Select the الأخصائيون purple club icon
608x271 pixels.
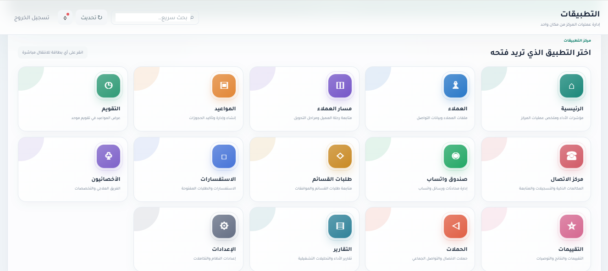pyautogui.click(x=108, y=156)
